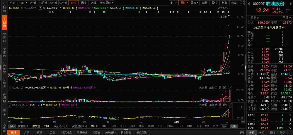Zoom out the chart with minus icon
293x135 pixels.
[x=176, y=3]
